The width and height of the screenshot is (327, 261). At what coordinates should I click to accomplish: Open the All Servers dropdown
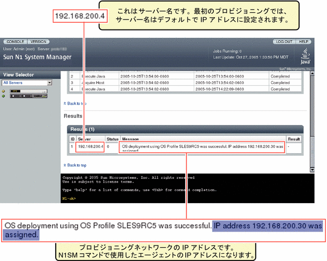point(27,83)
